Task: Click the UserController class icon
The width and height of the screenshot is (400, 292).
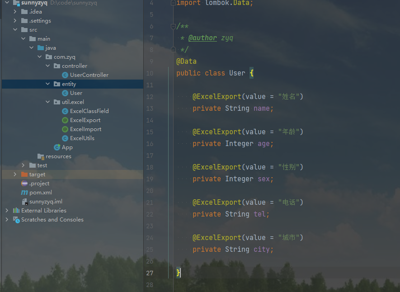Action: [x=65, y=75]
